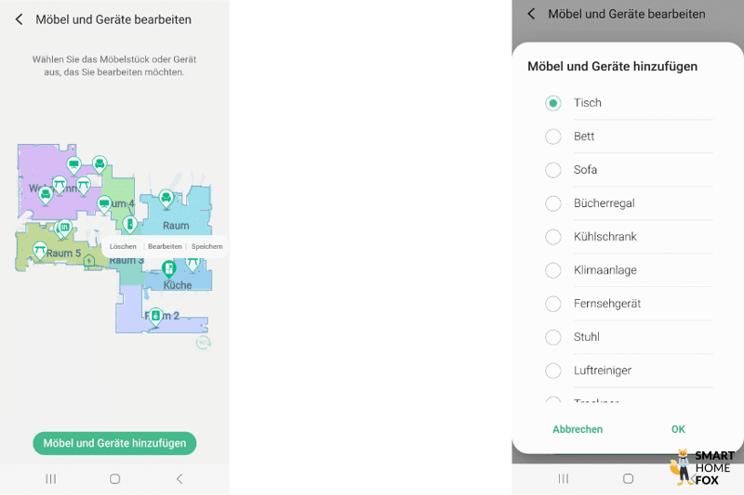The image size is (744, 495).
Task: Choose Bearbeiten in the popup menu
Action: pos(165,247)
